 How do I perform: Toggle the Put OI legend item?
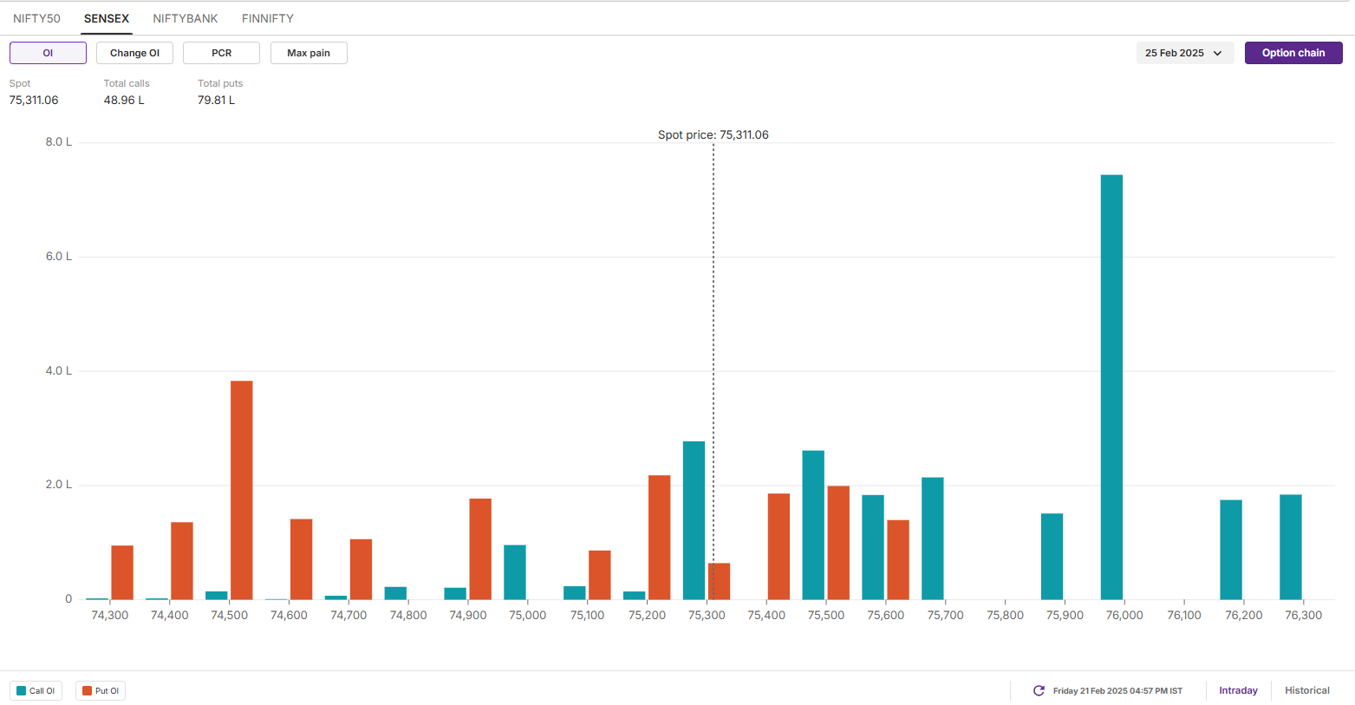(x=101, y=691)
